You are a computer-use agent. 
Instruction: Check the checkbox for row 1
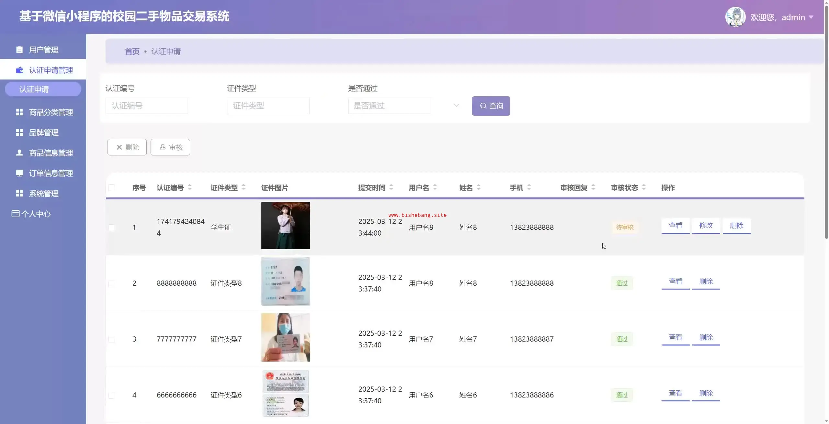pos(112,228)
